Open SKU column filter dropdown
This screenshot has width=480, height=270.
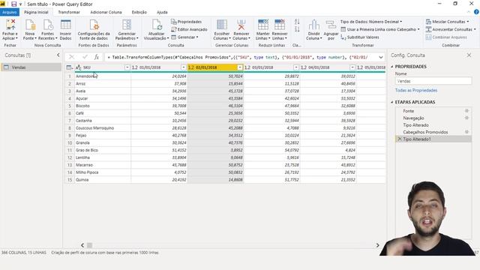[127, 67]
